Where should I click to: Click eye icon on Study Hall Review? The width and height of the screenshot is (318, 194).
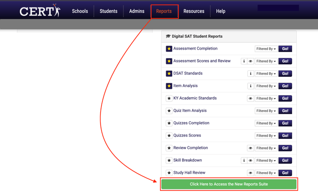251,173
